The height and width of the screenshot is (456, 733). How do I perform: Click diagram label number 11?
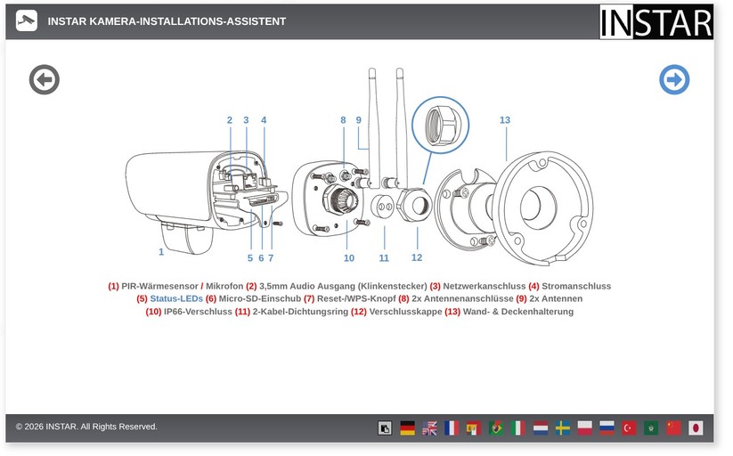click(384, 258)
